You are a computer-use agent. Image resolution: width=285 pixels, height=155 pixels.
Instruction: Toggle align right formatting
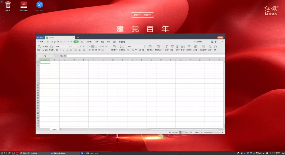tap(96, 50)
